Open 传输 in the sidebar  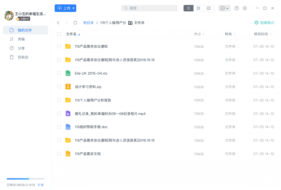click(21, 39)
